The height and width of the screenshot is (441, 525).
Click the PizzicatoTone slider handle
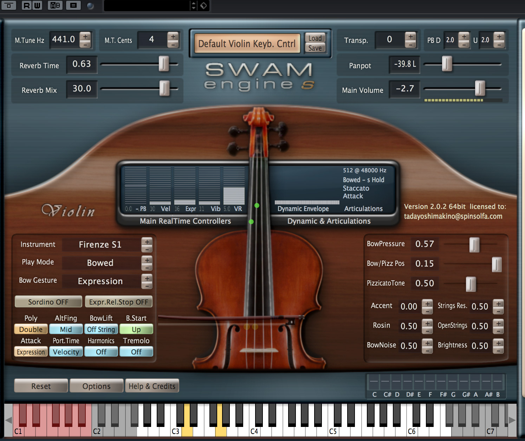[x=471, y=283]
